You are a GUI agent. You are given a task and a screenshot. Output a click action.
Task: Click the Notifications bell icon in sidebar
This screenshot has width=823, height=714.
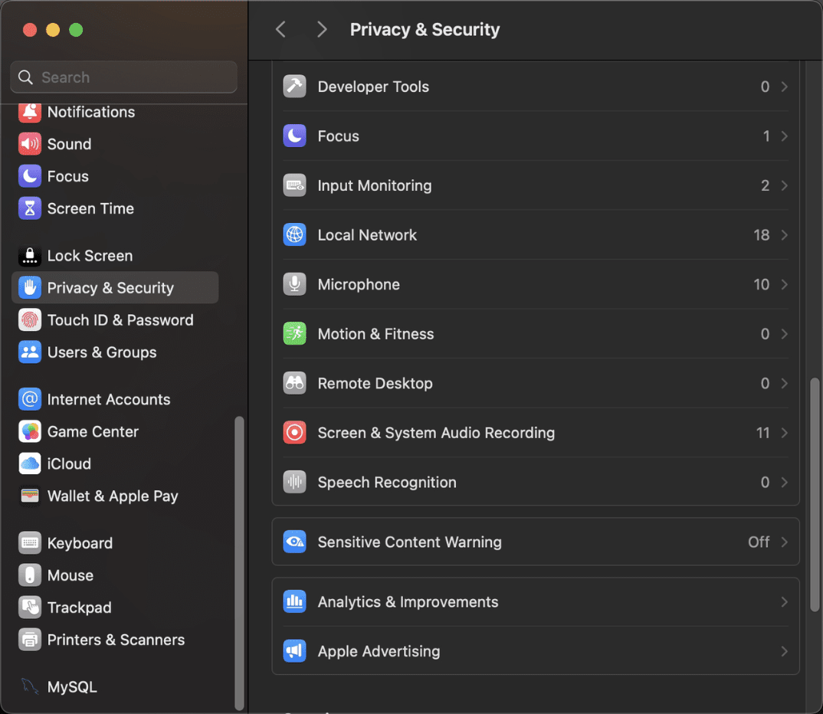point(30,112)
